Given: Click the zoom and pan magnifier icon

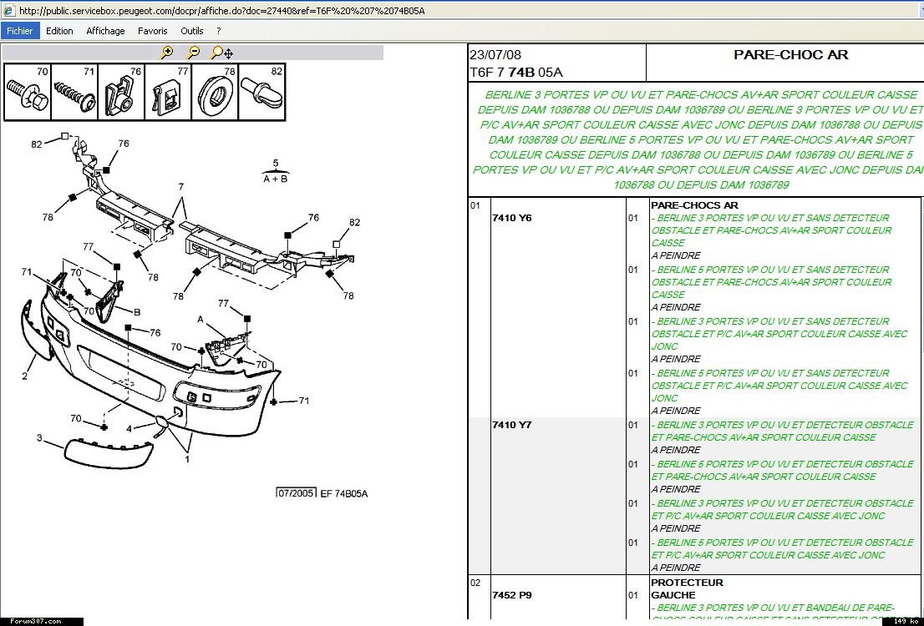Looking at the screenshot, I should coord(221,53).
